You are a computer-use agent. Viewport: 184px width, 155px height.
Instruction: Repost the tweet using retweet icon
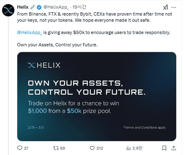point(56,148)
